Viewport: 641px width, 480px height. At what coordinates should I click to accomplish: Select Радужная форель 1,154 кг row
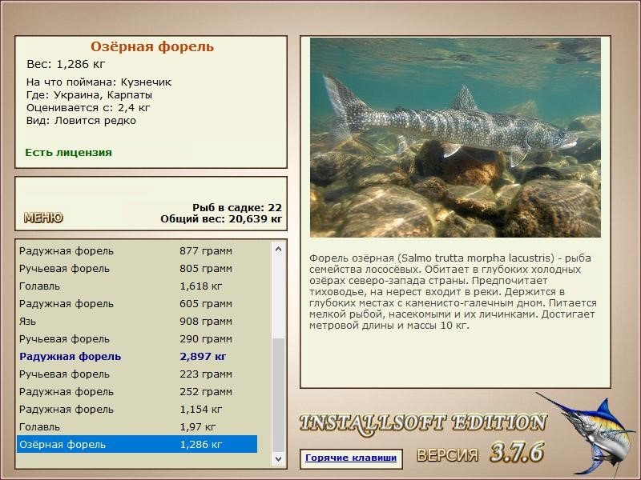pos(137,409)
